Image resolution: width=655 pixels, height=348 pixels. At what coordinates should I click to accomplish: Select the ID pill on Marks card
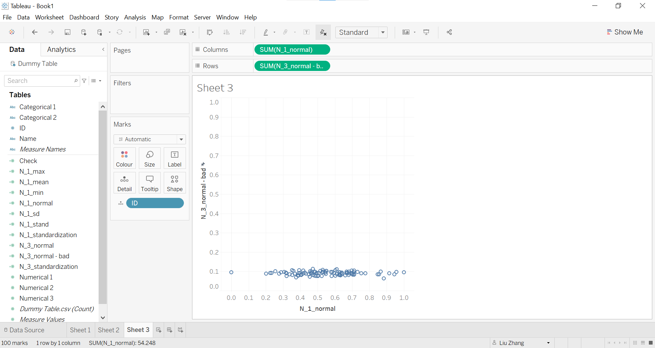coord(155,203)
